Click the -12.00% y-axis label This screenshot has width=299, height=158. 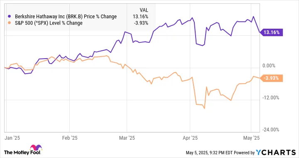pyautogui.click(x=271, y=98)
